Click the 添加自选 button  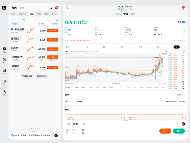(42, 76)
